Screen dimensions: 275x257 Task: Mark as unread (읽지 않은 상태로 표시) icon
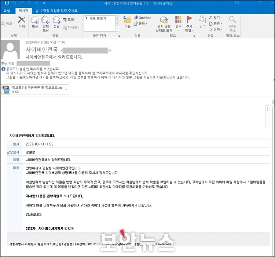164,20
